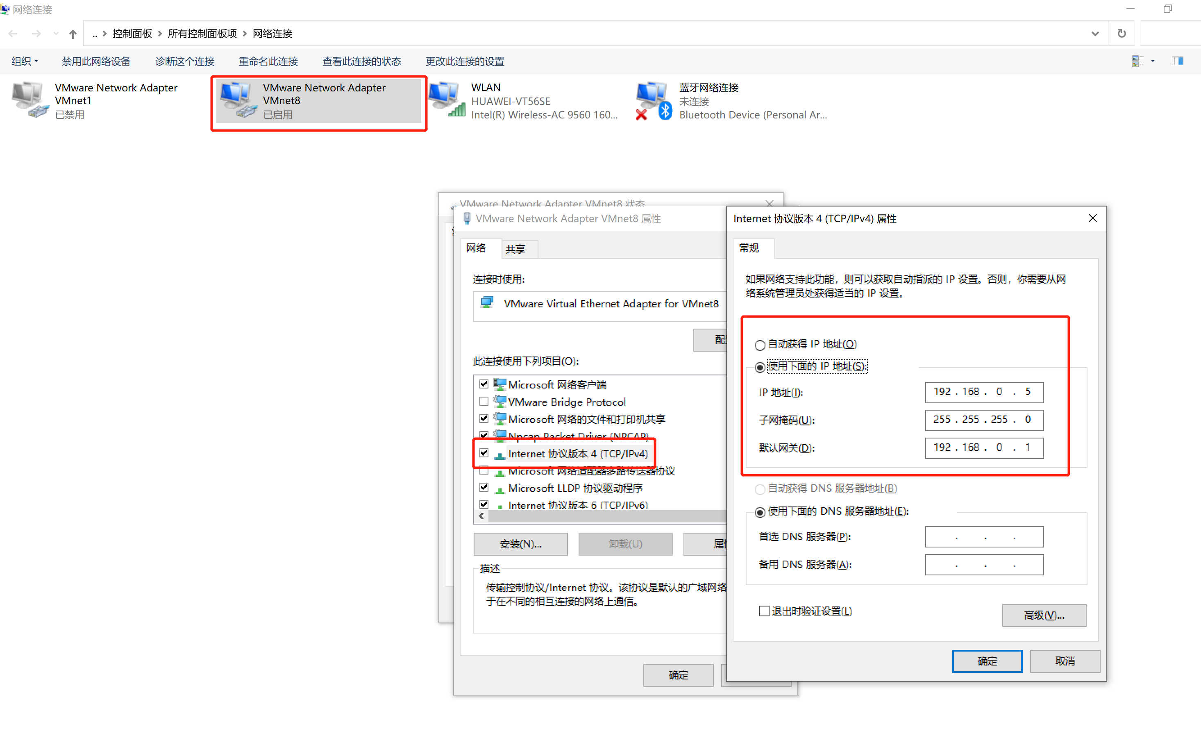
Task: Toggle the preview pane icon
Action: click(1177, 61)
